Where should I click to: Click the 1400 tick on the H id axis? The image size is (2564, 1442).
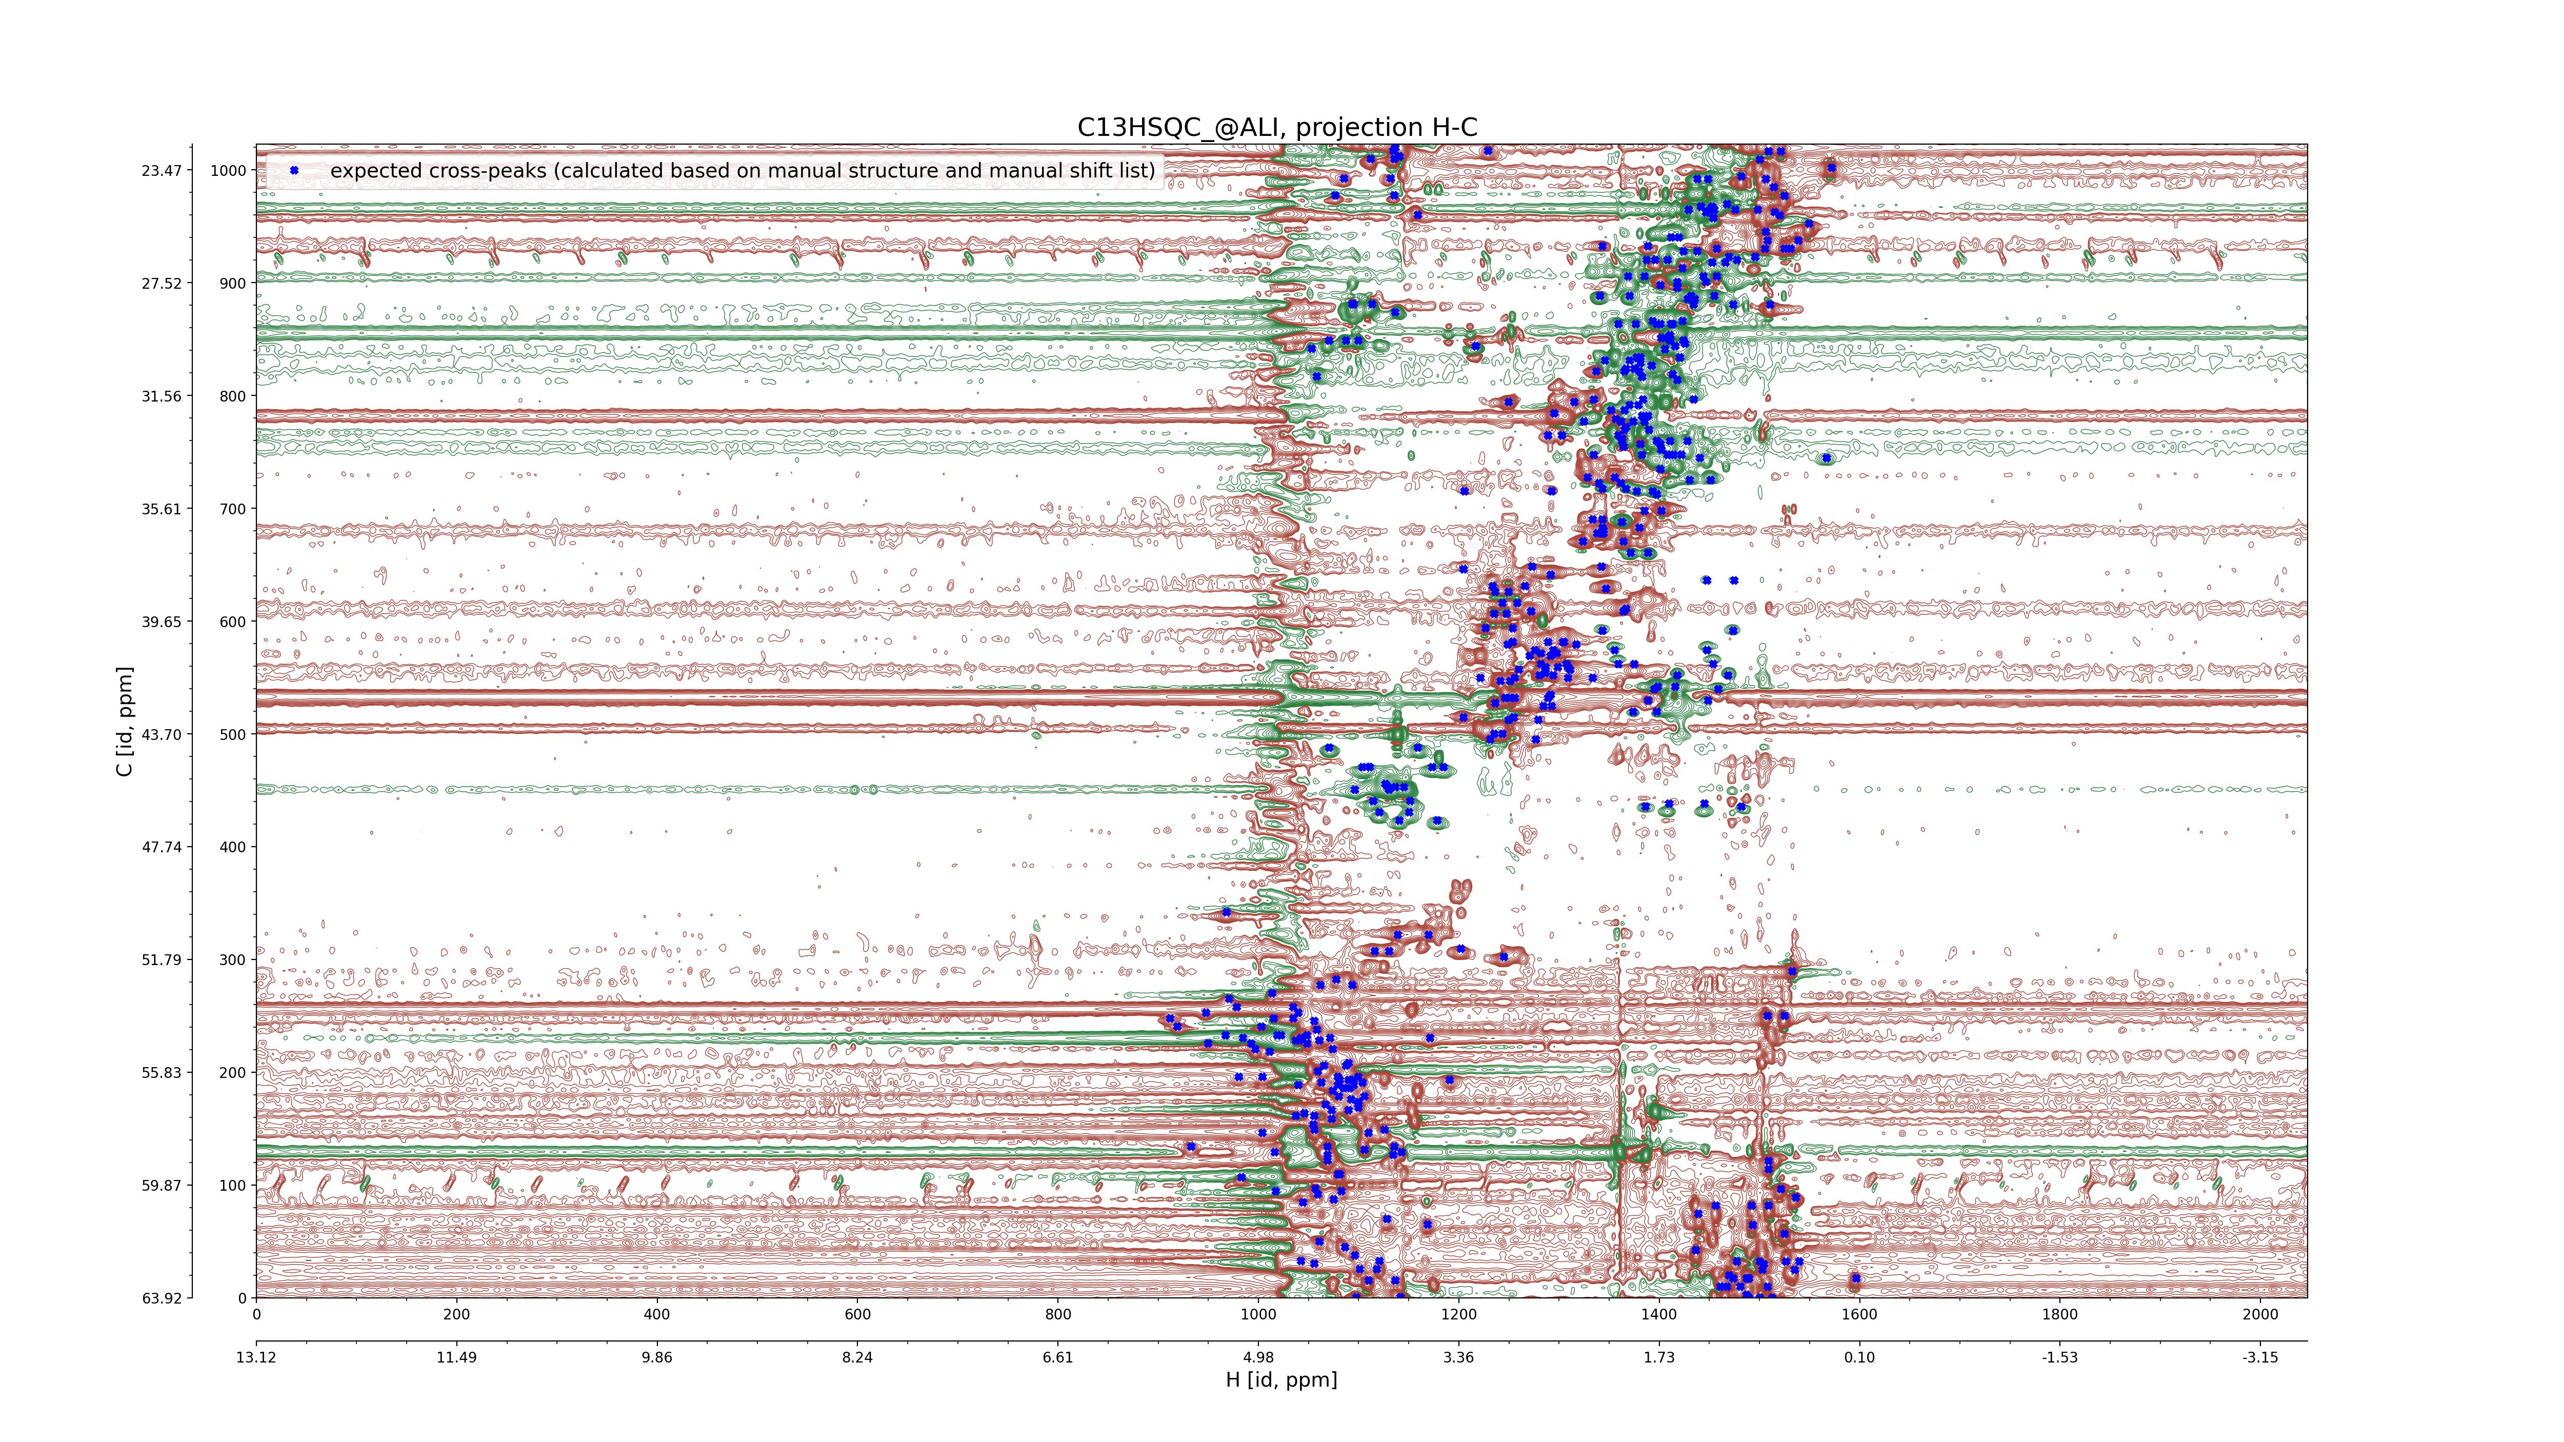[x=1658, y=1315]
